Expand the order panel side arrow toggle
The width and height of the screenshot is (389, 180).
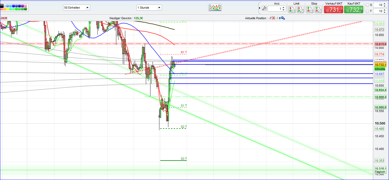click(259, 8)
